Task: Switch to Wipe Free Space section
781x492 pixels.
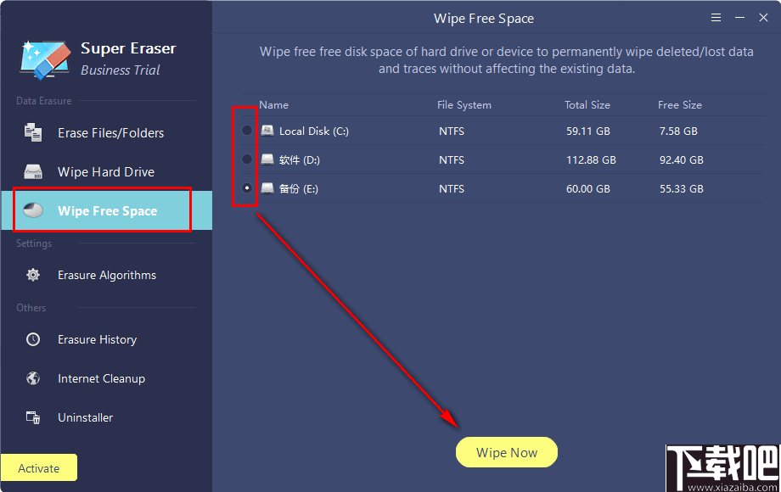Action: coord(107,210)
